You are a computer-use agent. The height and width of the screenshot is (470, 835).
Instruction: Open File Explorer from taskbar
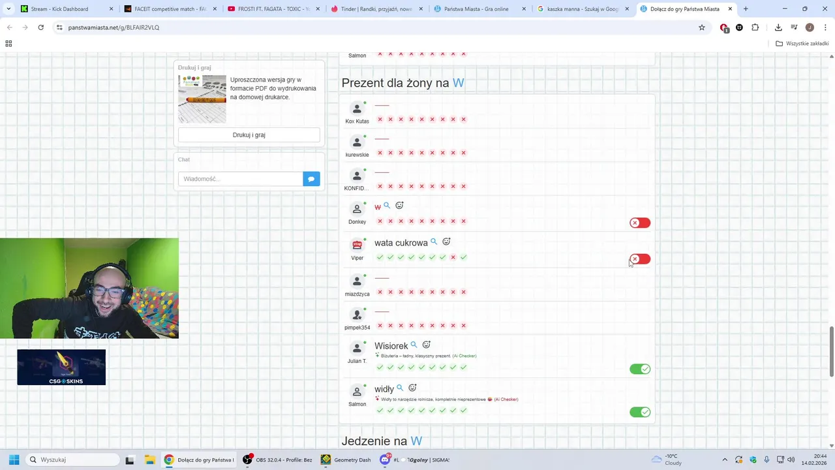coord(149,460)
